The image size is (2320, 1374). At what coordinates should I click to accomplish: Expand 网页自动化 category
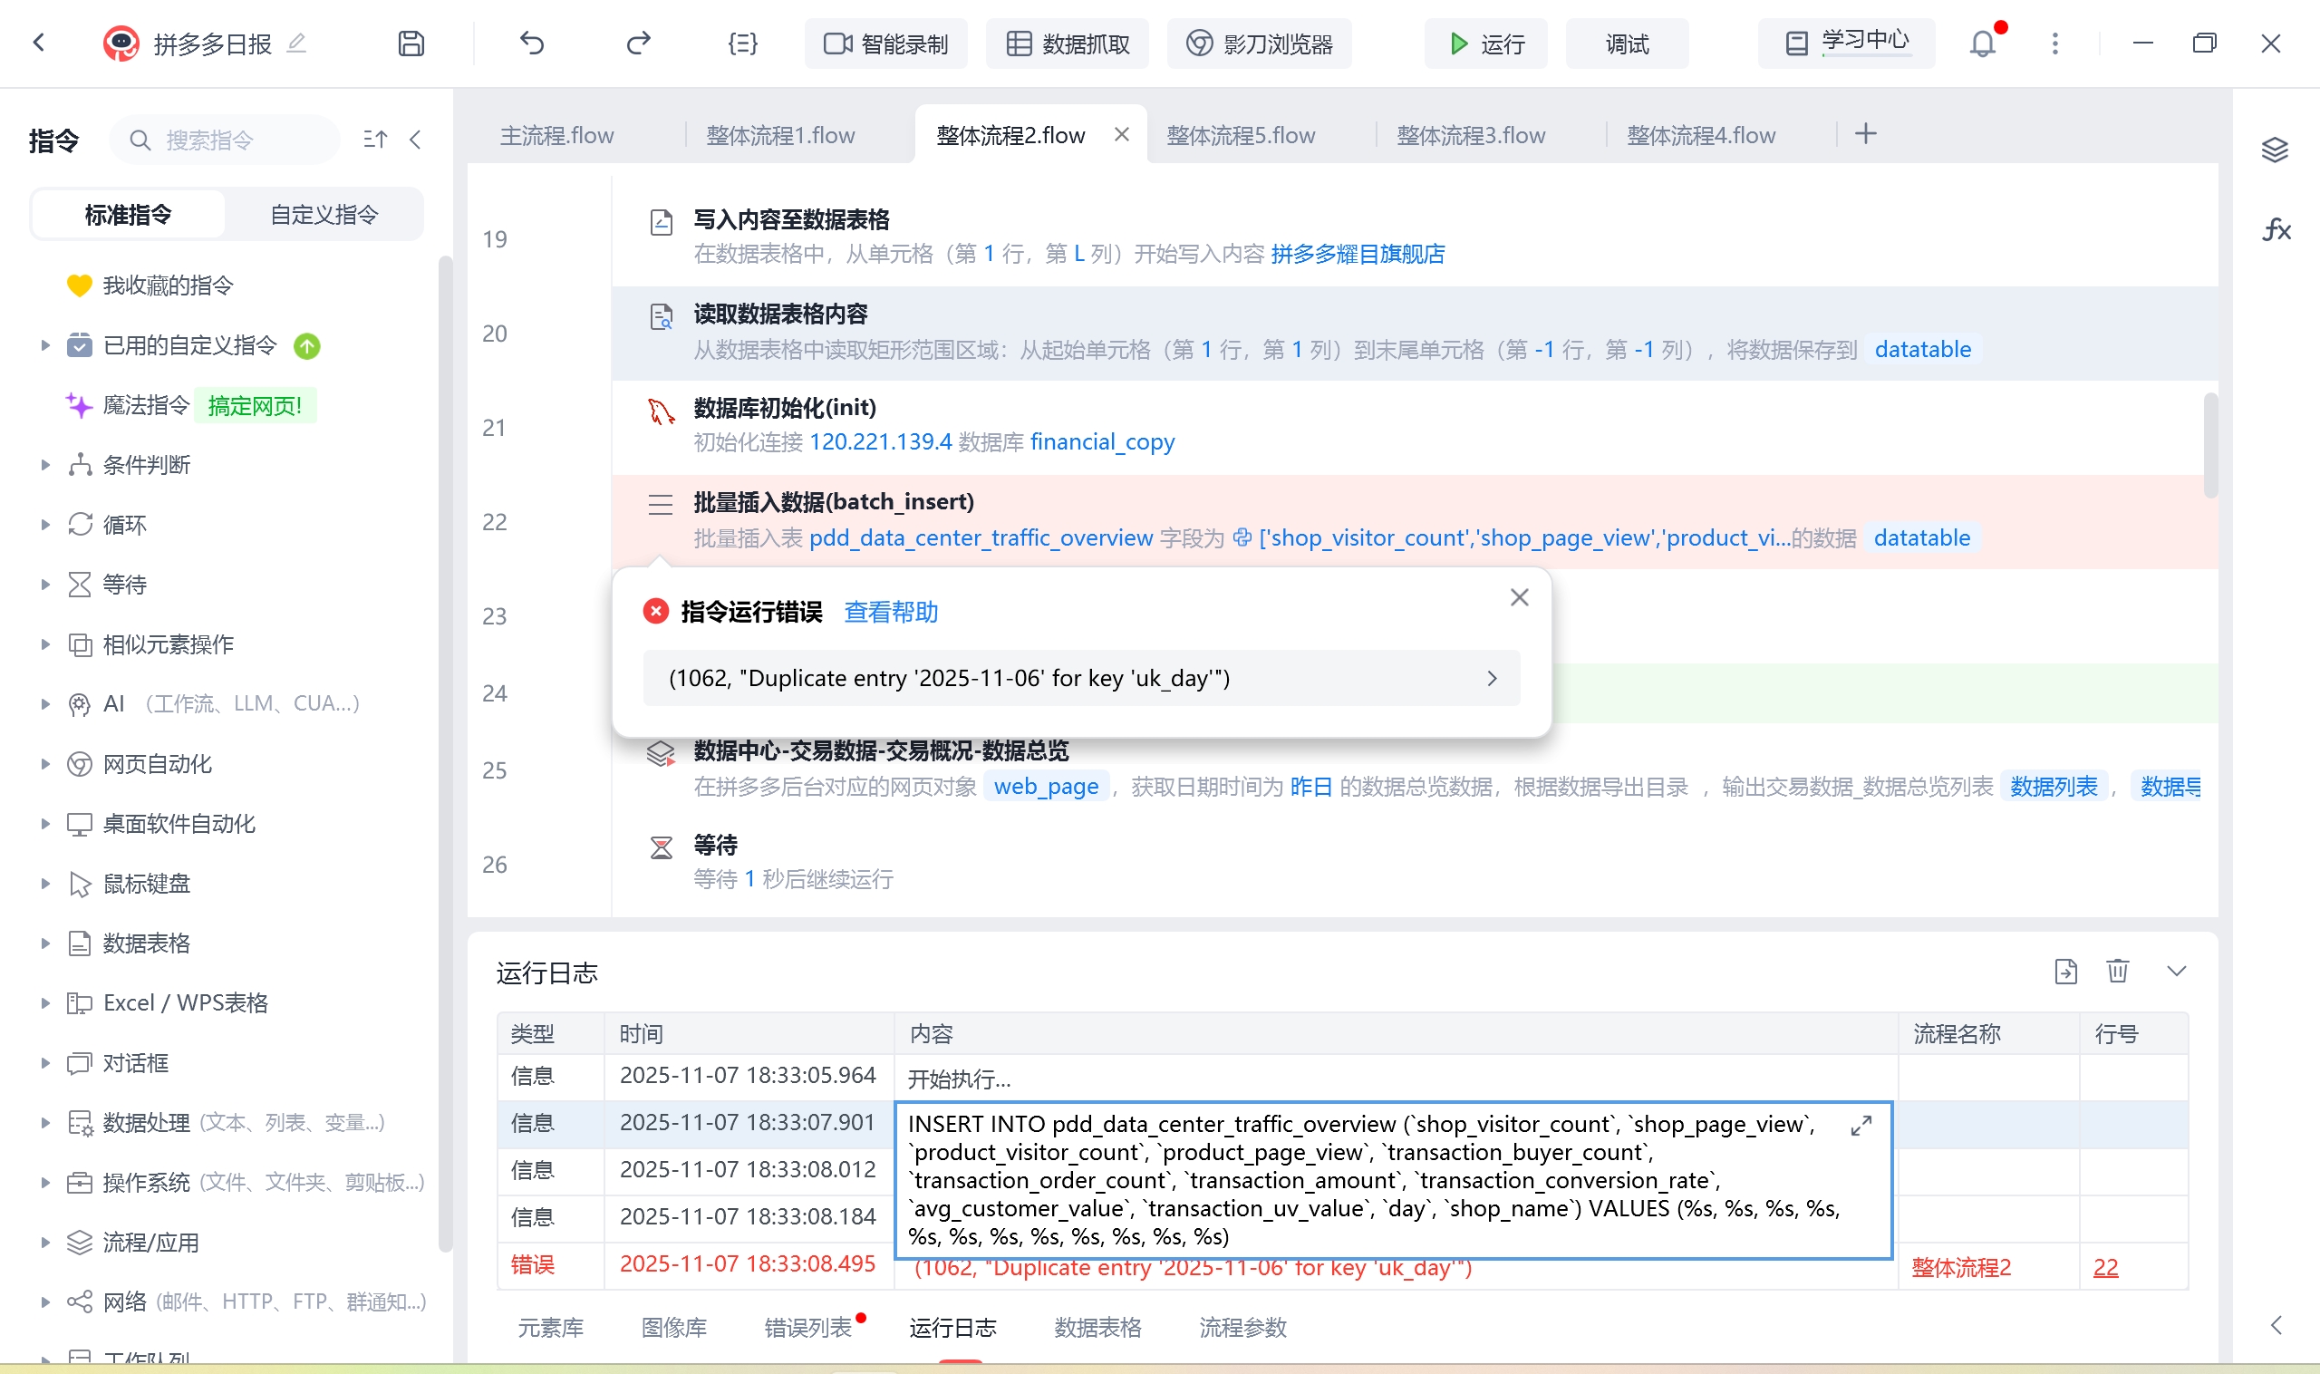coord(44,764)
